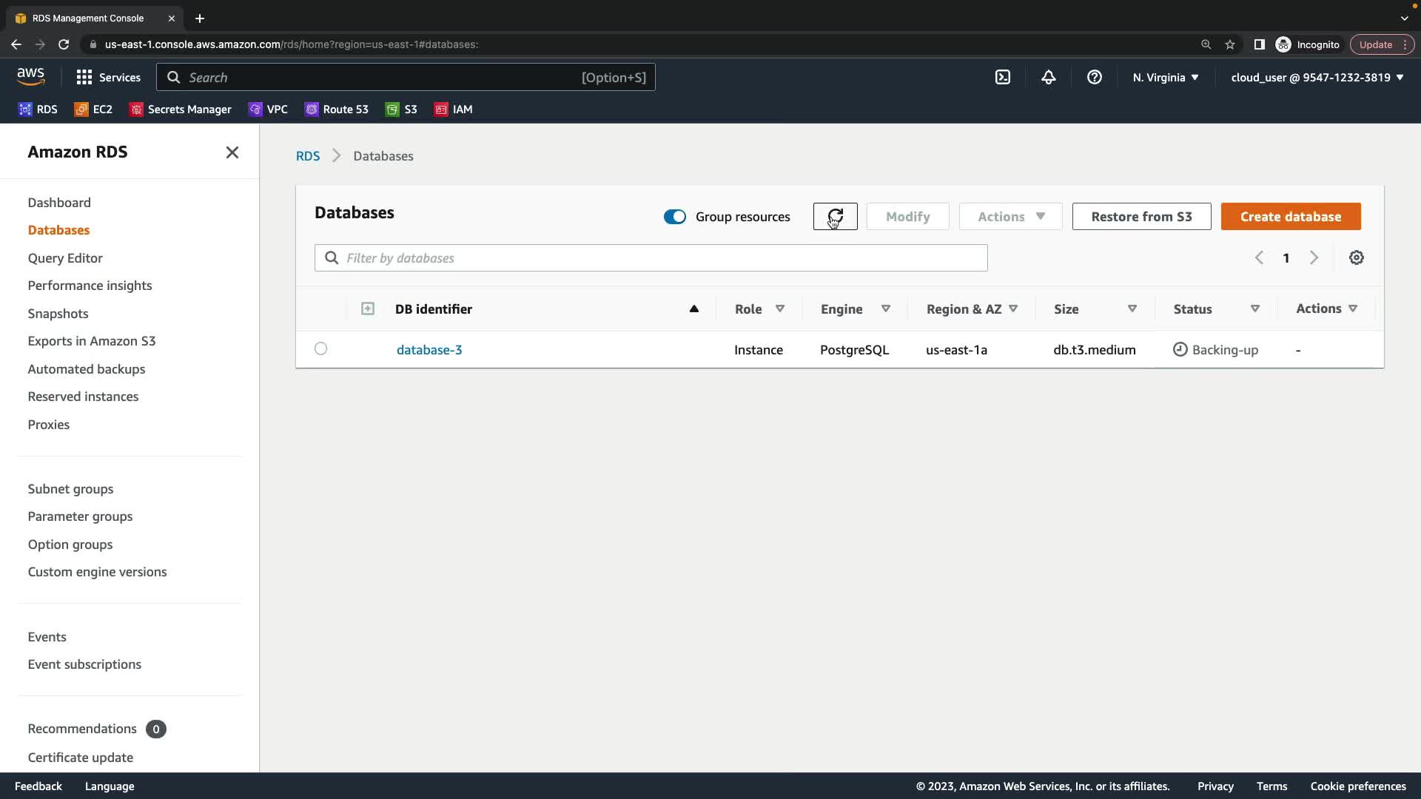Click the refresh databases button

click(835, 217)
